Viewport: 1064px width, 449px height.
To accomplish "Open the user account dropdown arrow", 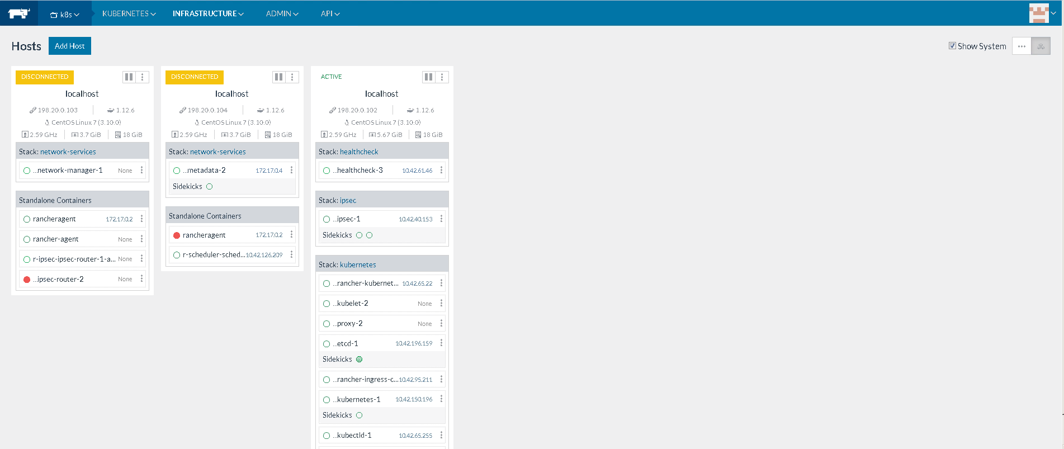I will point(1053,13).
